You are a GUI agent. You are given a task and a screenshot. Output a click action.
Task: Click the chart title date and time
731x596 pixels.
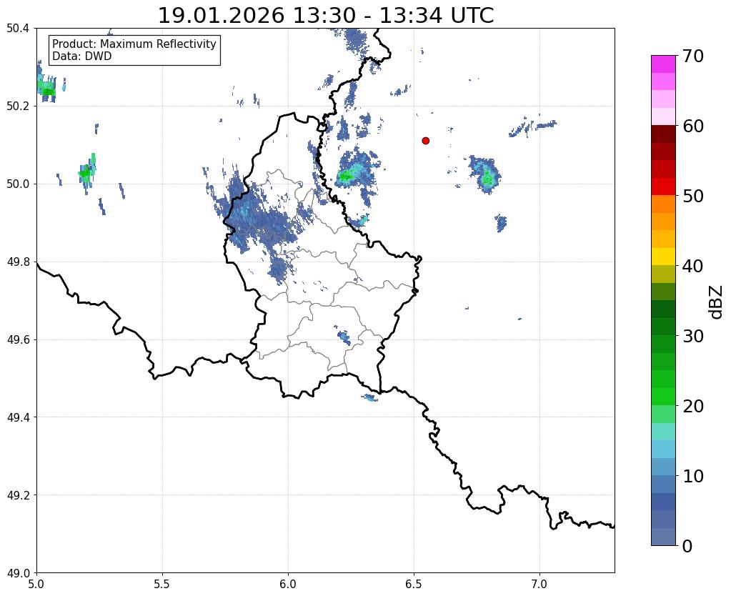(x=325, y=16)
